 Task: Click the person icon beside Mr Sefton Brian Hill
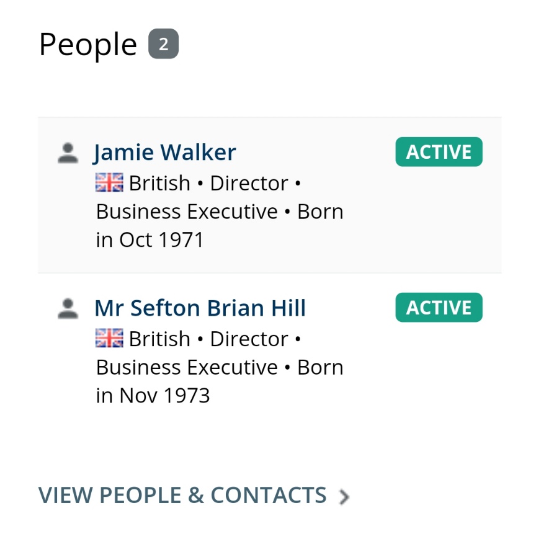point(68,308)
